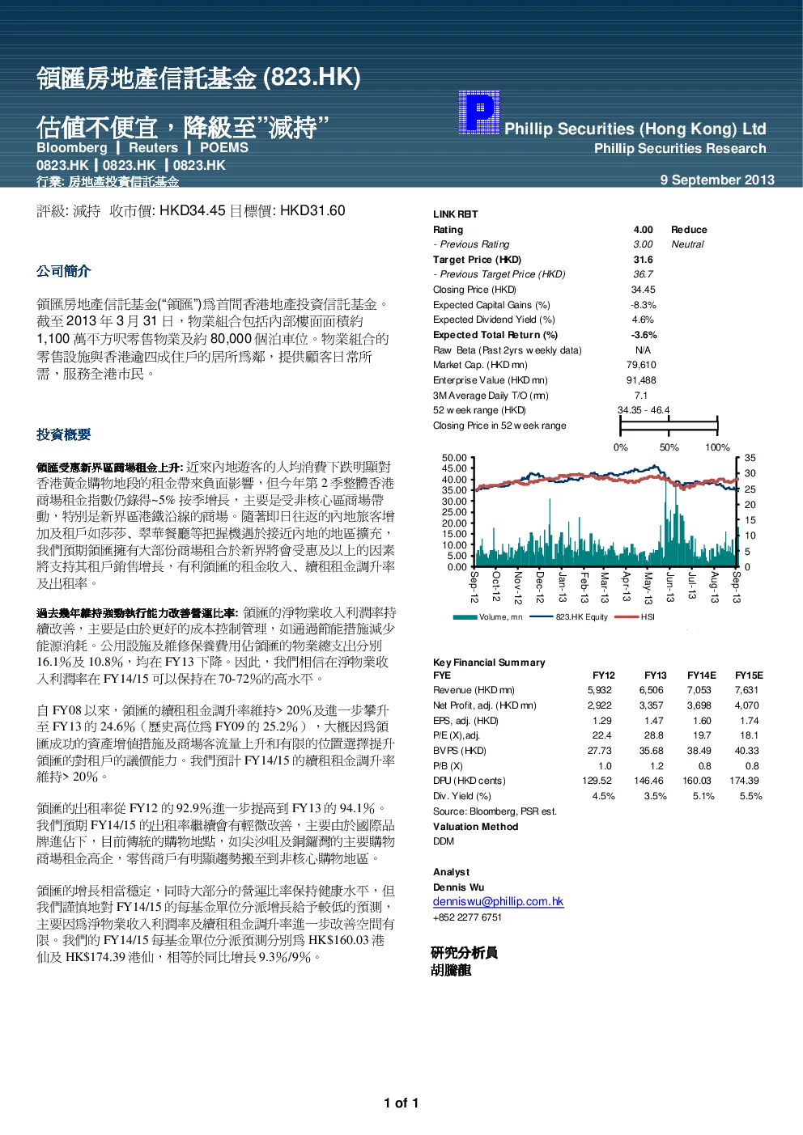Click the 'Key Financial Summary' heading
Image resolution: width=803 pixels, height=1135 pixels.
pos(489,663)
